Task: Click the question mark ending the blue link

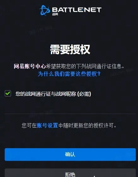Action: (x=99, y=74)
